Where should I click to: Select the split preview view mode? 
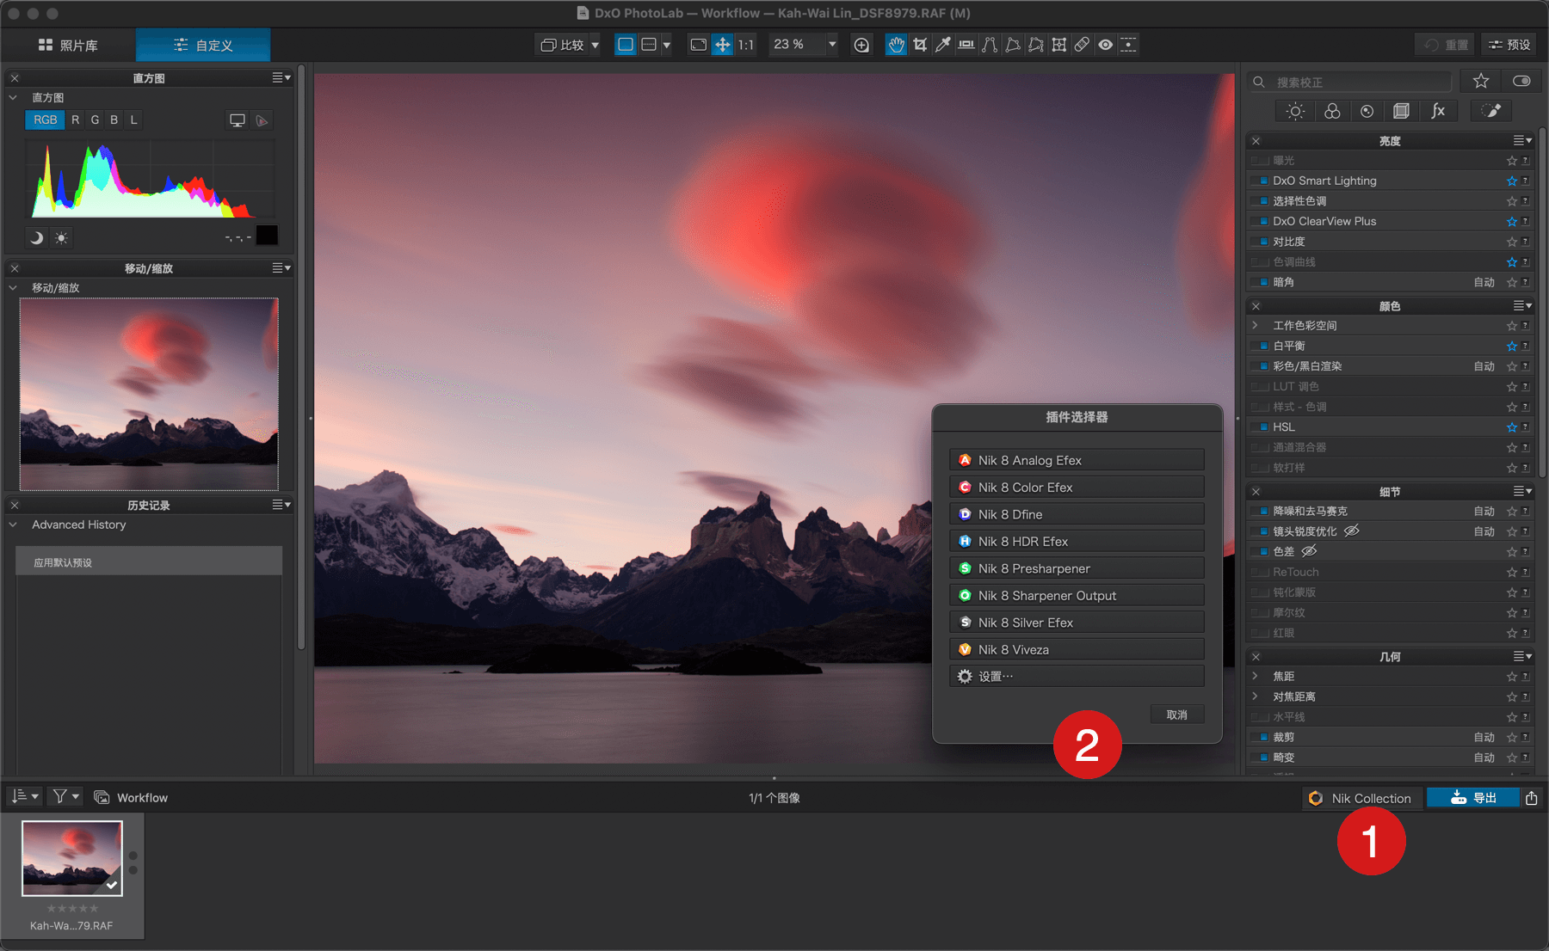point(649,45)
